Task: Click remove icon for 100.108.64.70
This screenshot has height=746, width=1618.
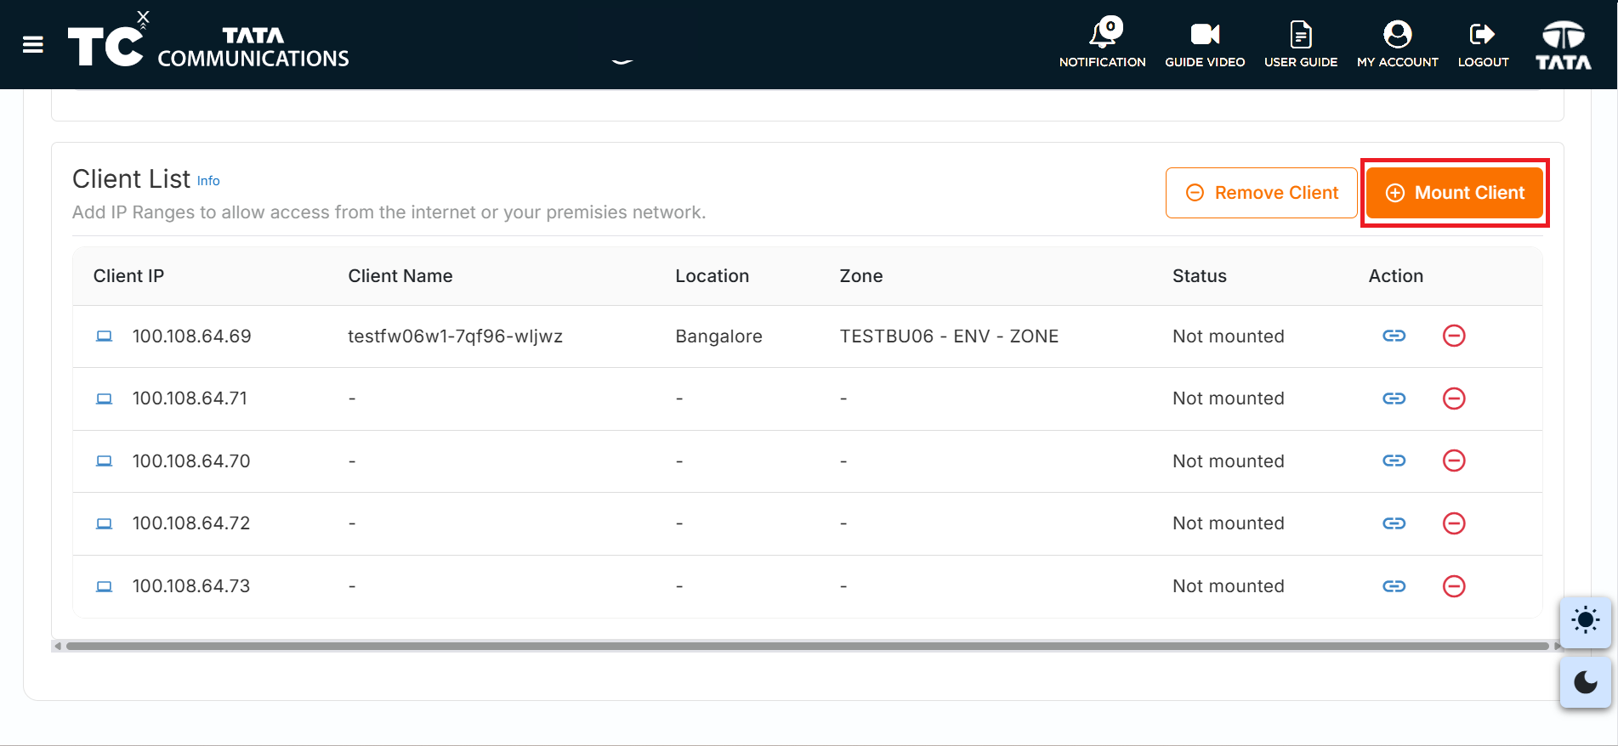Action: point(1454,461)
